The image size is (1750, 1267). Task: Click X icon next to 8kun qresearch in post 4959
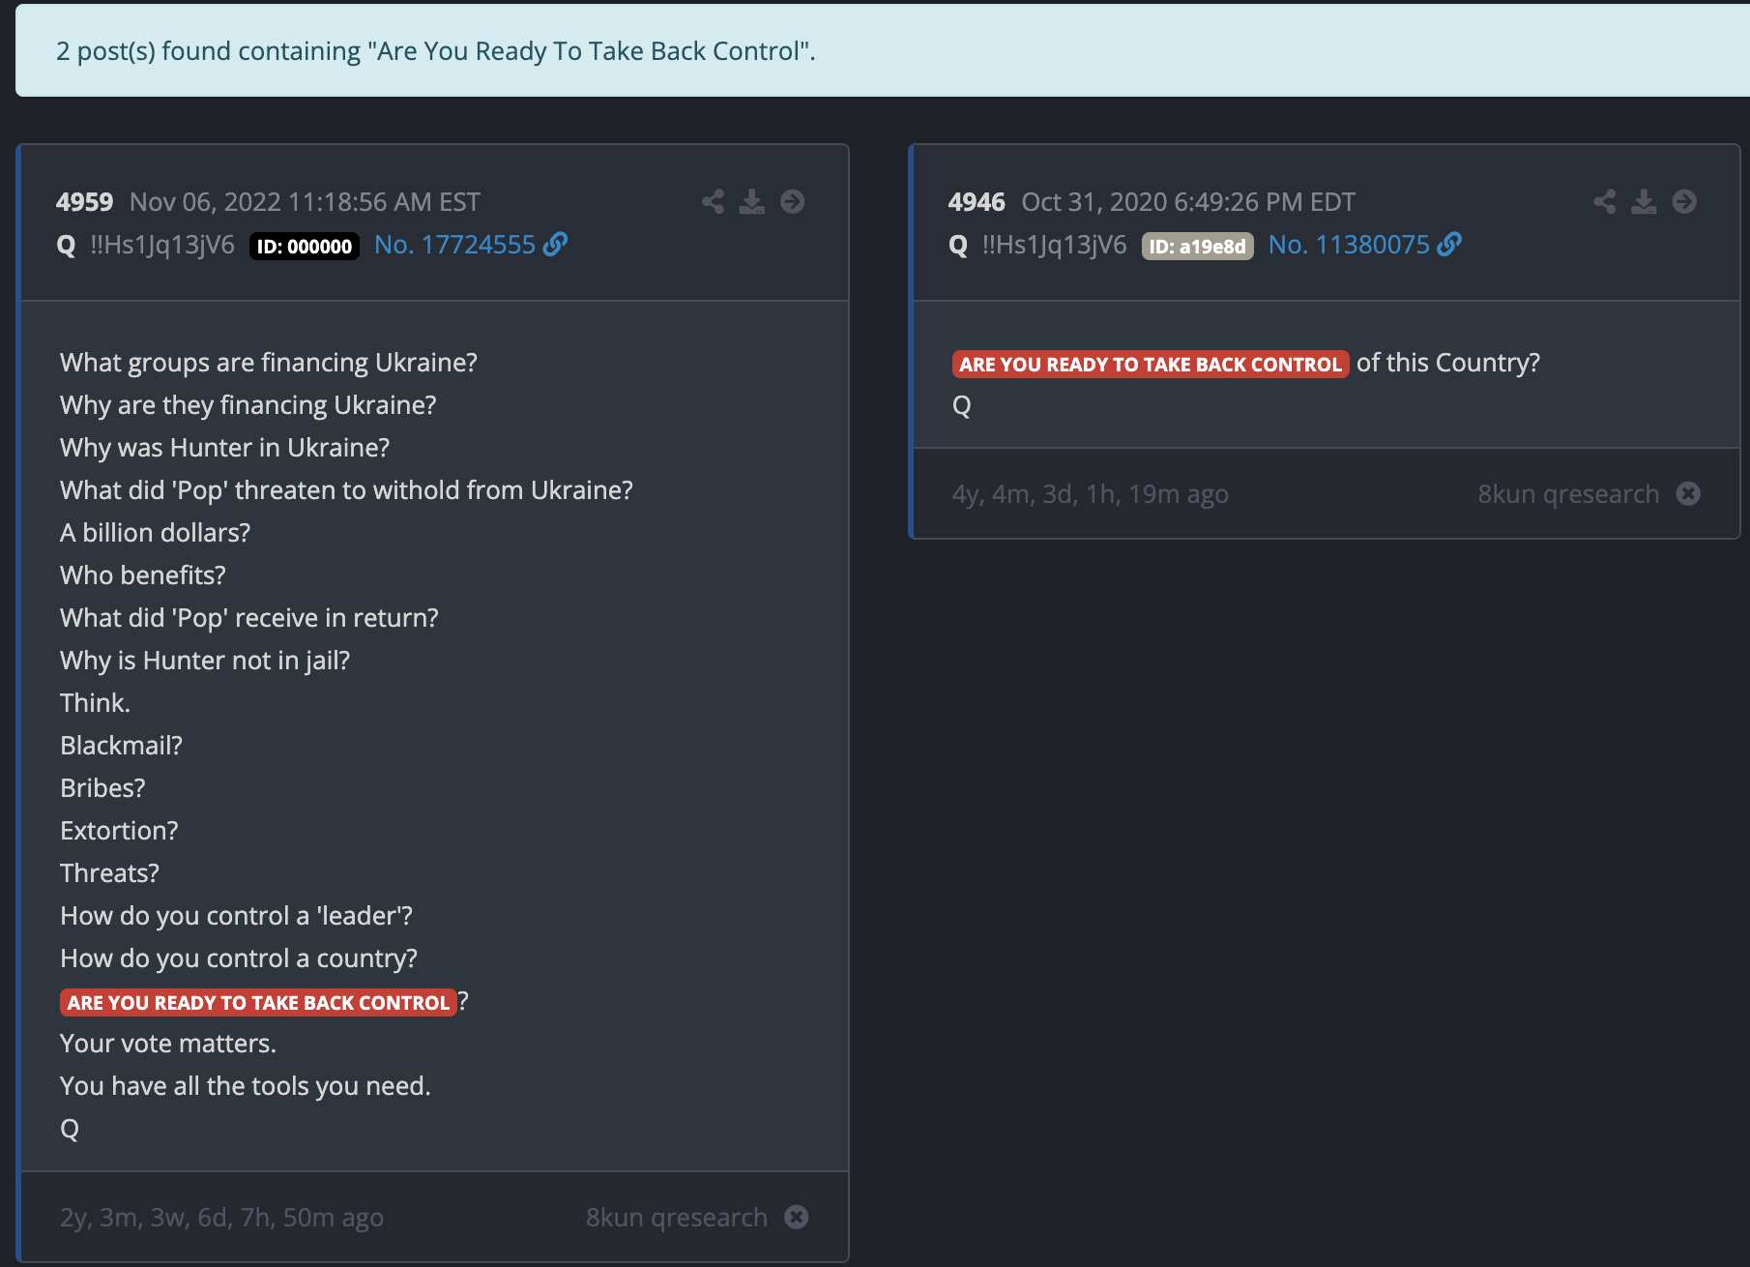[x=796, y=1217]
